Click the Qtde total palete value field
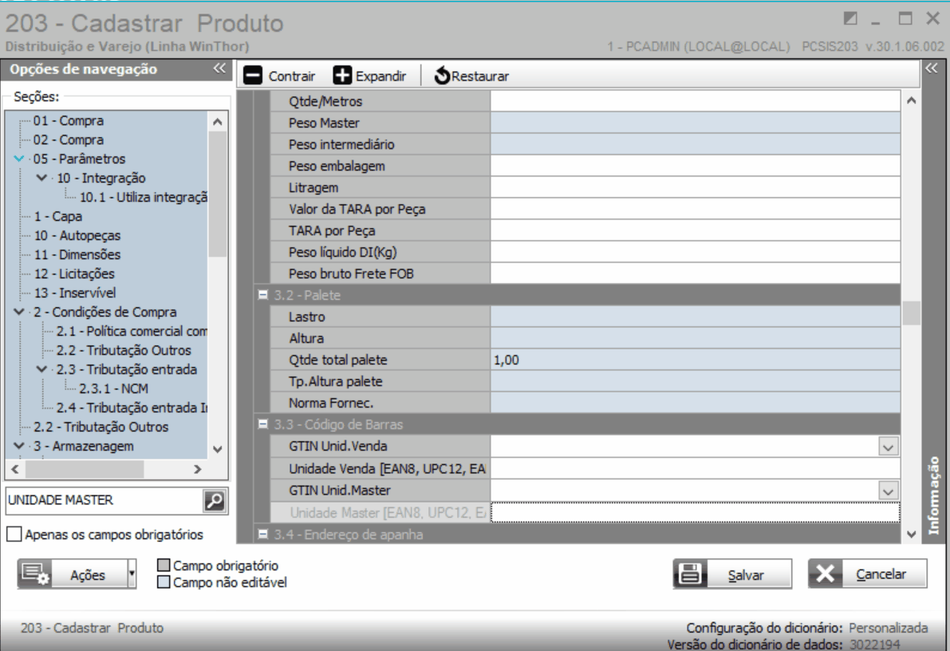The width and height of the screenshot is (950, 651). click(x=695, y=360)
